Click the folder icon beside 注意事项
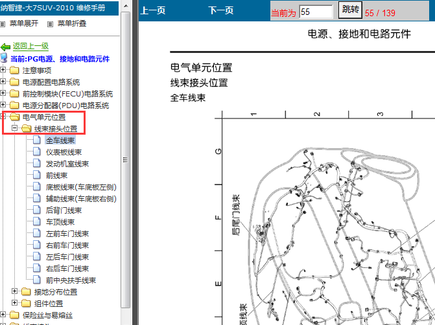Screen dimensions: 435x325 tap(14, 71)
